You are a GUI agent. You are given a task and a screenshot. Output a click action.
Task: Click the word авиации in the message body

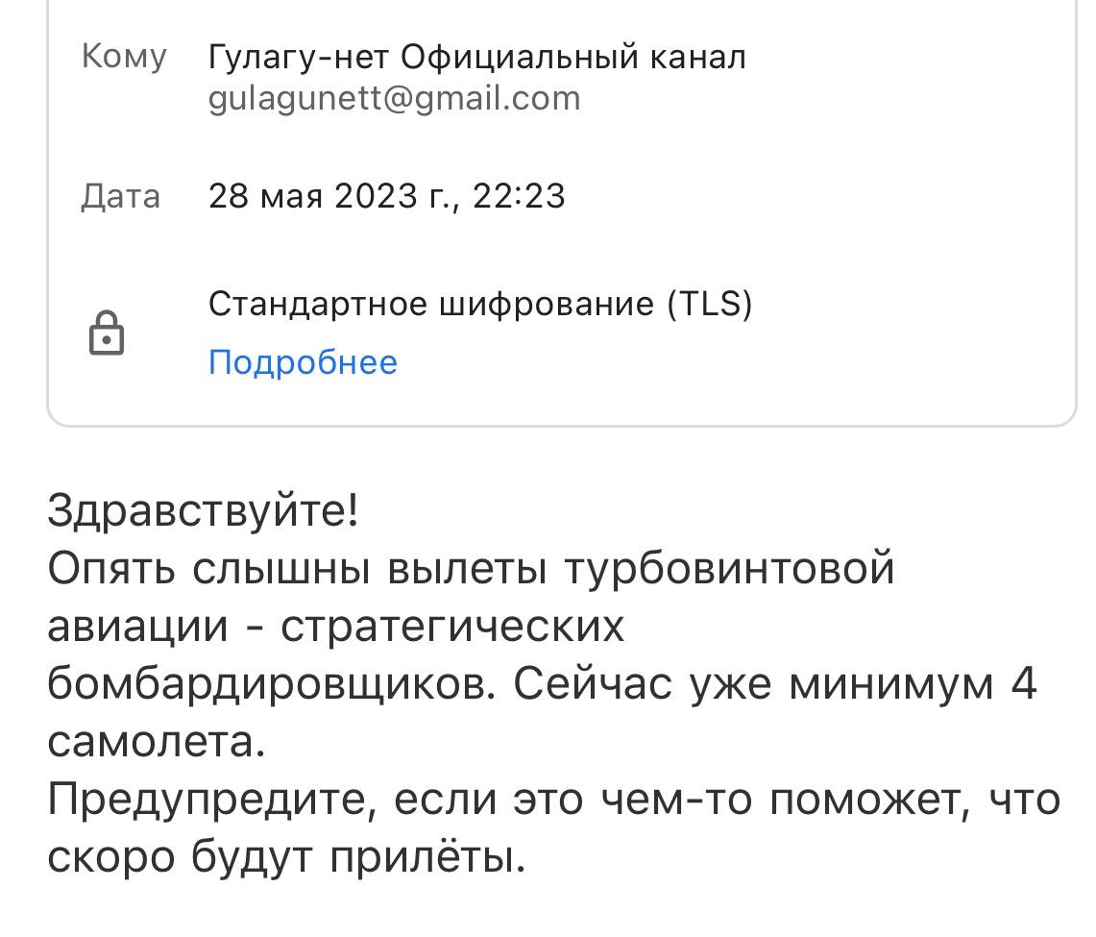[137, 626]
